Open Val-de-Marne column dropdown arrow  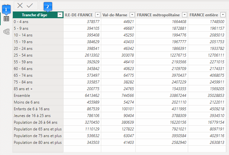click(132, 15)
